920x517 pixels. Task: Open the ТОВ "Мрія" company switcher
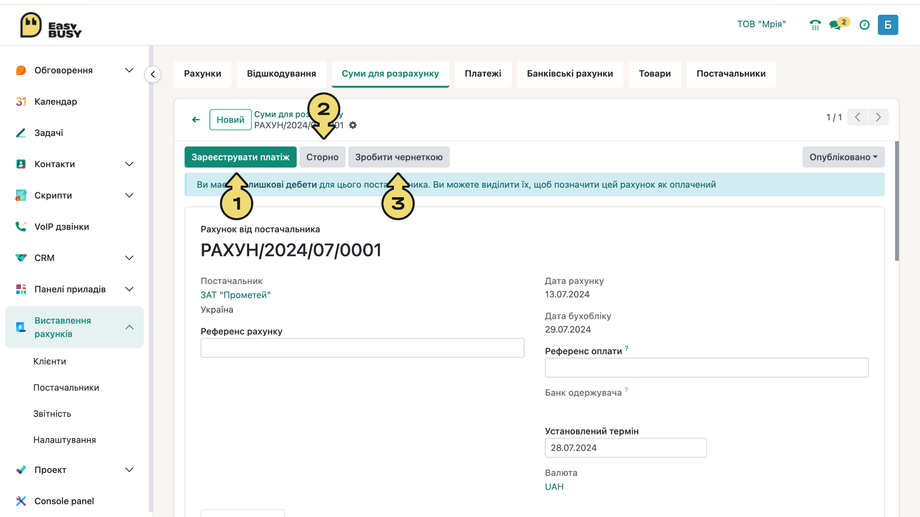tap(761, 24)
